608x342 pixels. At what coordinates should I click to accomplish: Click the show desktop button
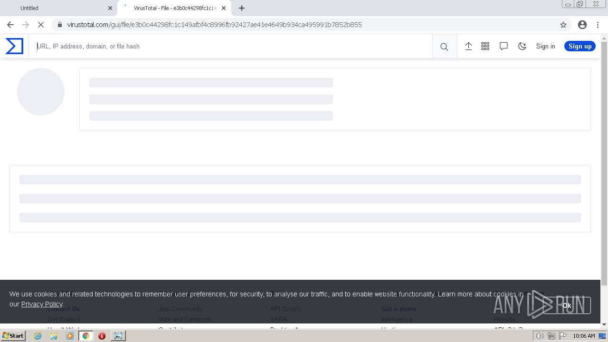click(603, 336)
